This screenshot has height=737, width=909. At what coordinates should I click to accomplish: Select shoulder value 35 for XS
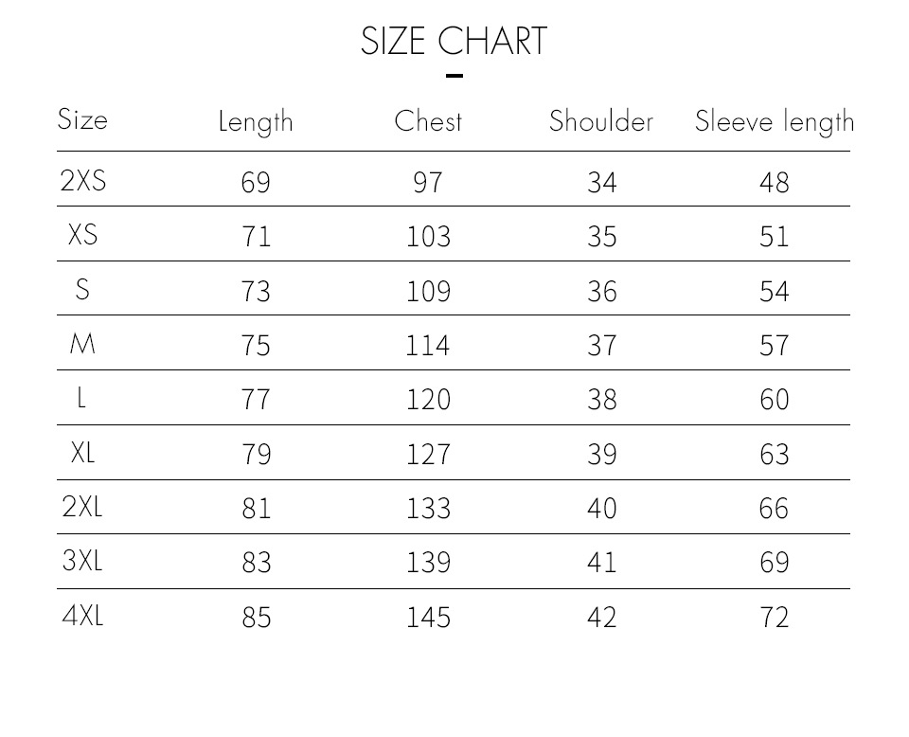coord(602,237)
